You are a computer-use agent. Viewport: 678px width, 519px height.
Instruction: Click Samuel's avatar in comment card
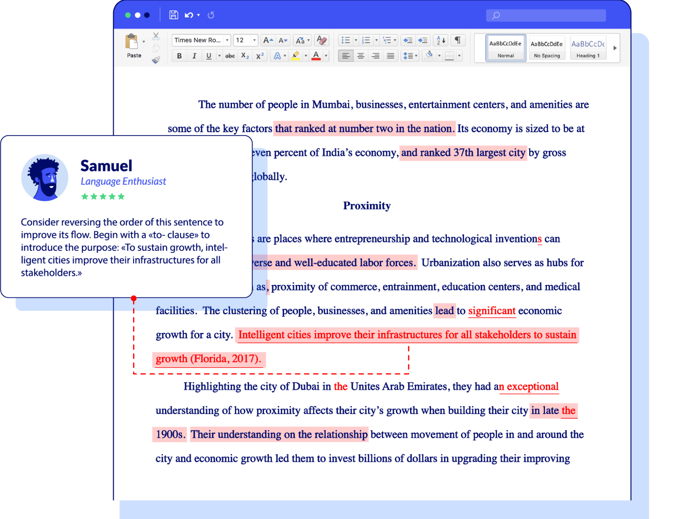pos(45,177)
